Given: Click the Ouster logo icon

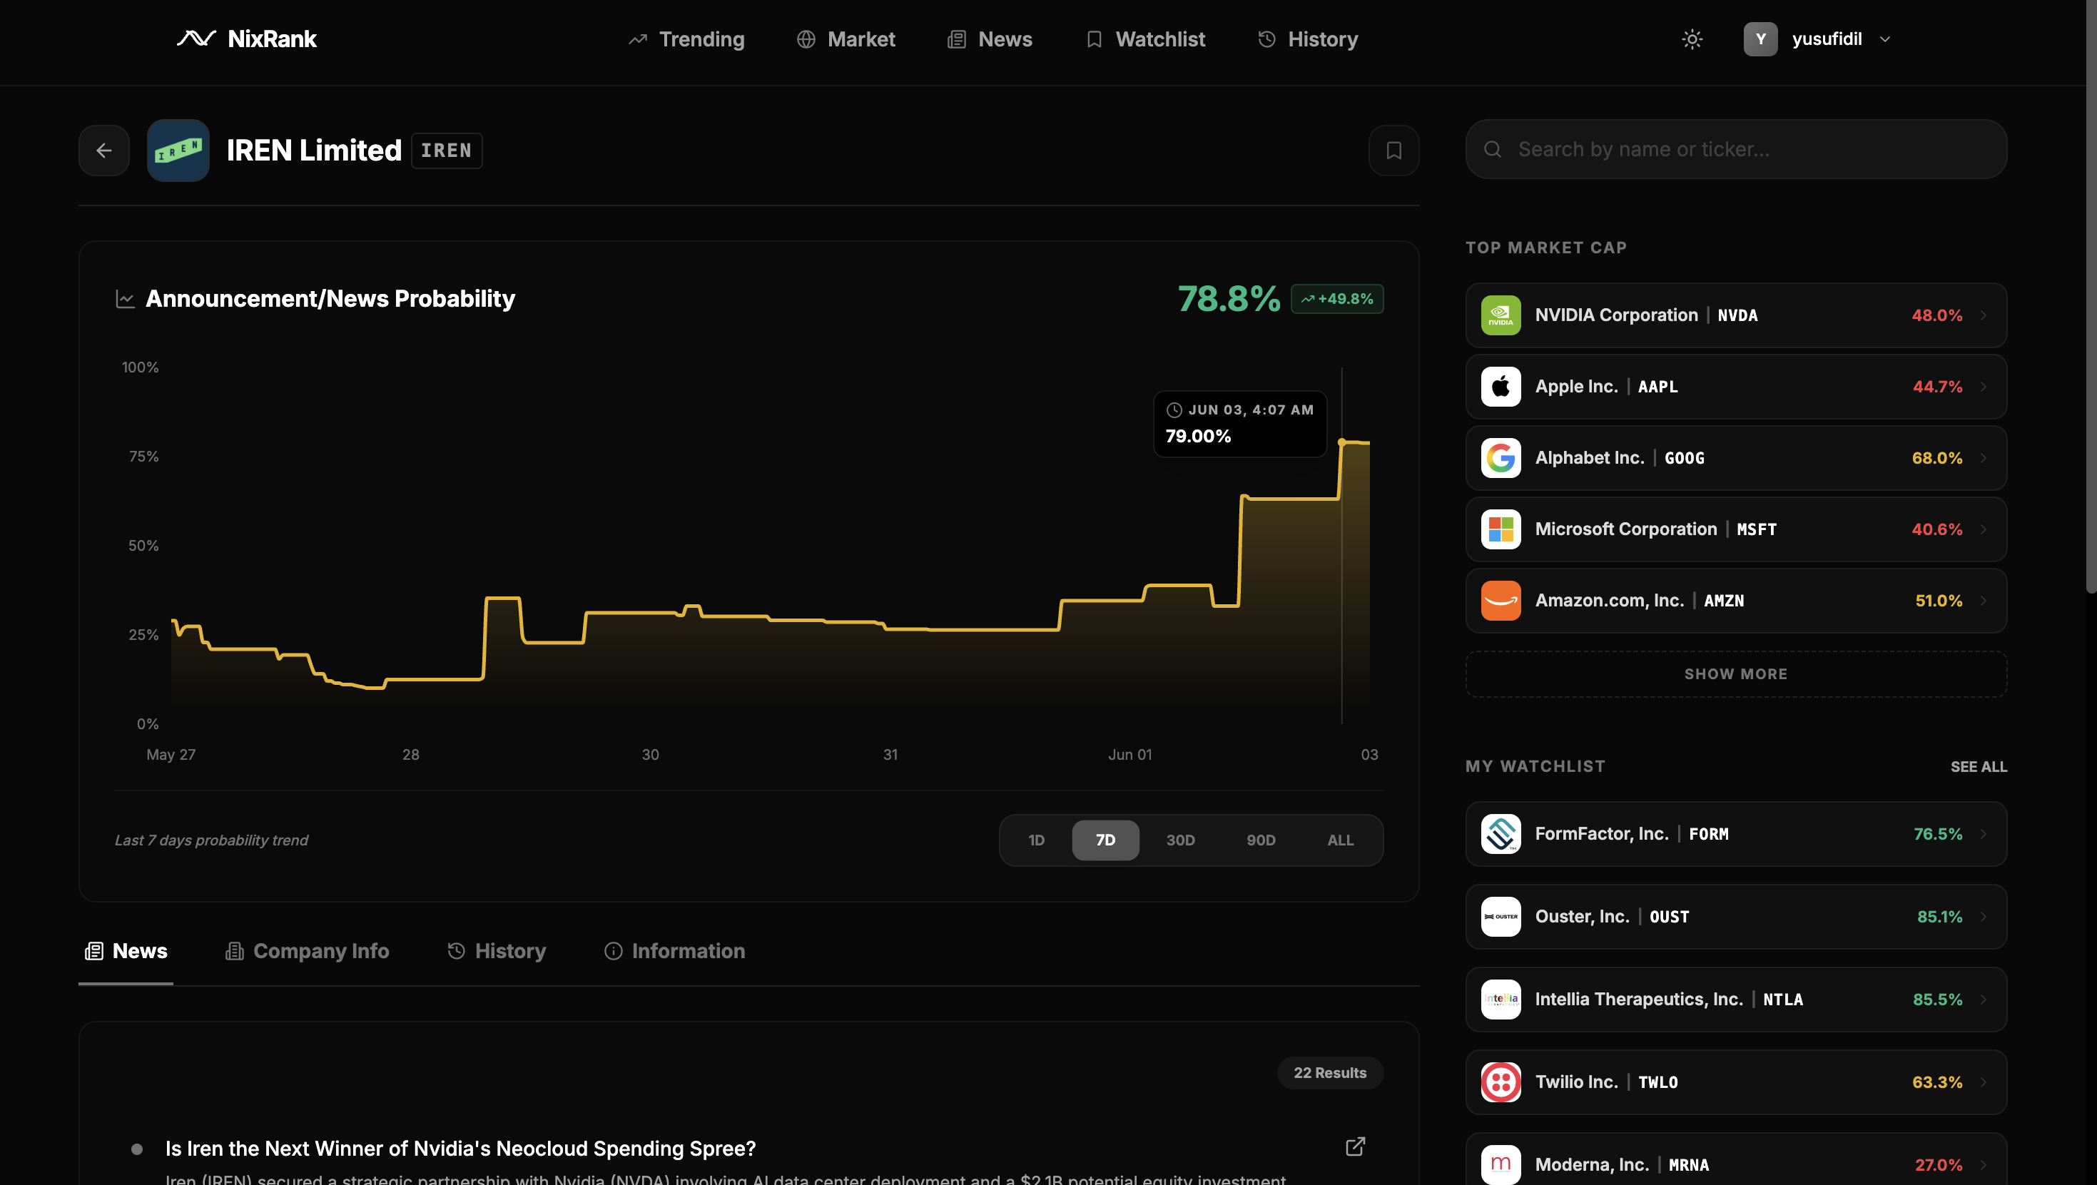Looking at the screenshot, I should [x=1501, y=917].
